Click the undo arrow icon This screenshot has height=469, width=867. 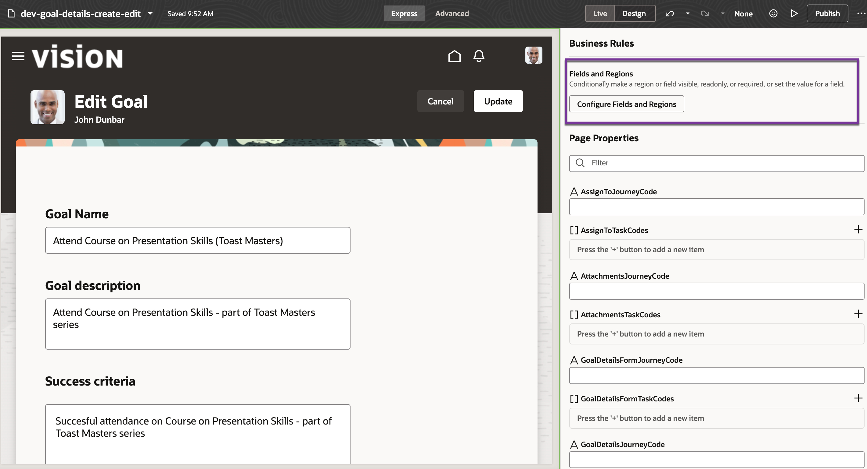(669, 14)
